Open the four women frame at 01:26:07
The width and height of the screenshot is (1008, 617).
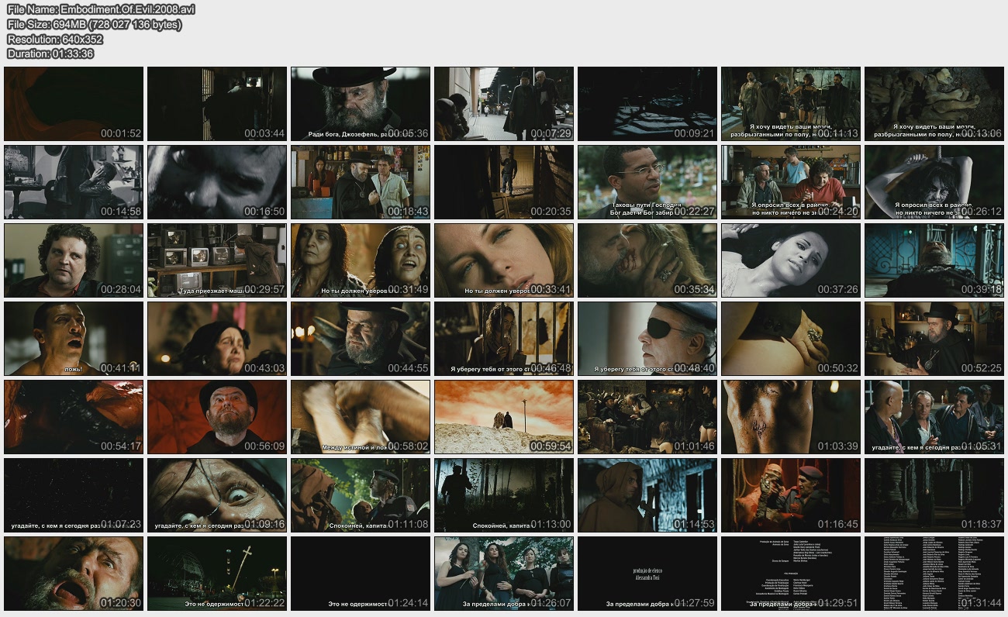[x=504, y=574]
